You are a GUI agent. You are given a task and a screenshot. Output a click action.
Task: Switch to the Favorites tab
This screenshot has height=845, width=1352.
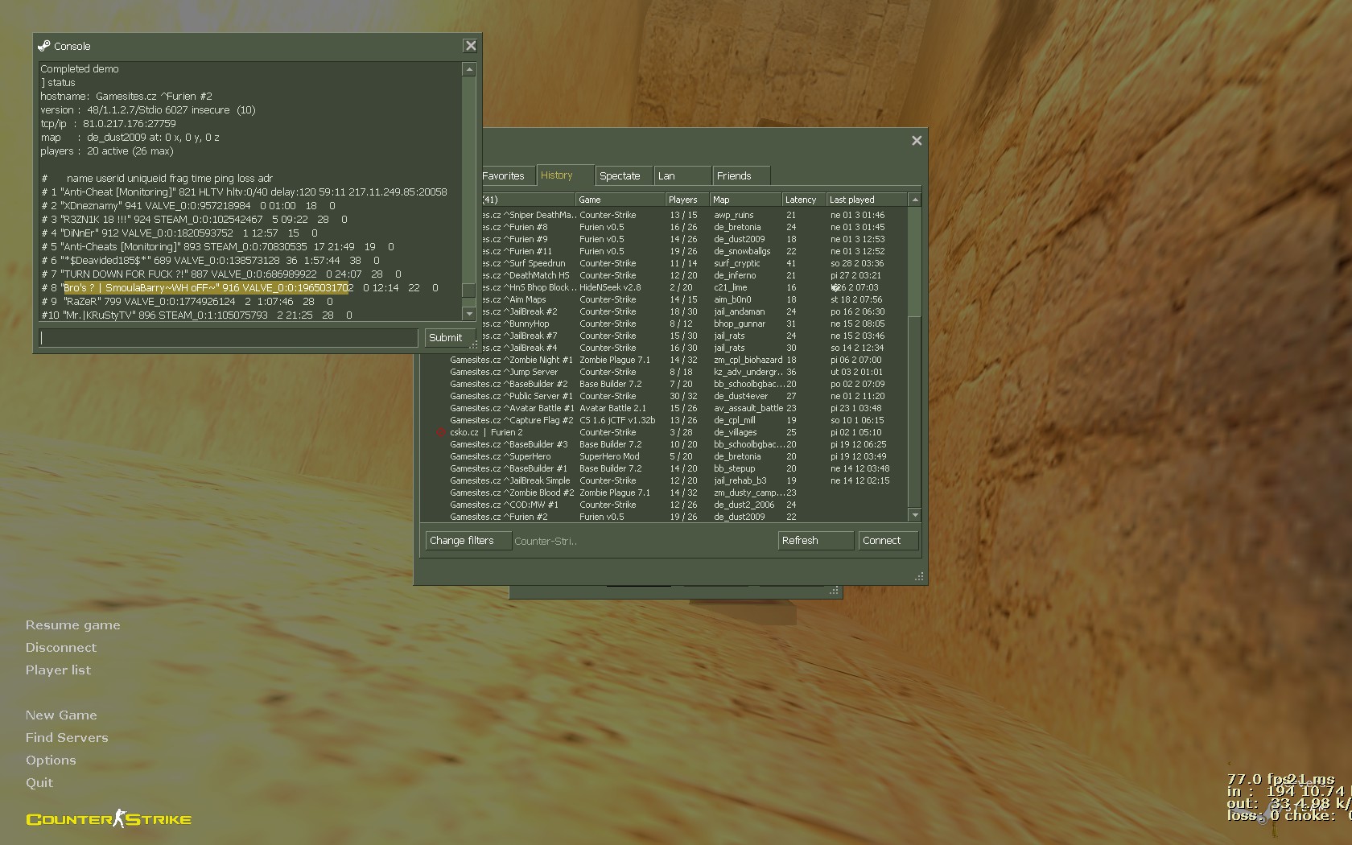pyautogui.click(x=503, y=175)
